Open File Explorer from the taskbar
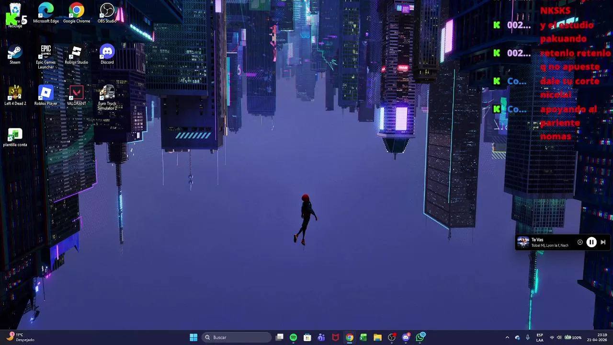Viewport: 613px width, 345px height. pyautogui.click(x=377, y=337)
